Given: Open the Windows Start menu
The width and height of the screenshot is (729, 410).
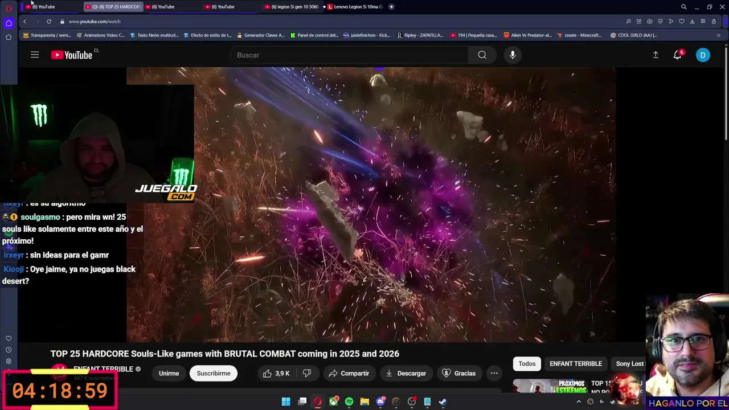Looking at the screenshot, I should click(286, 401).
